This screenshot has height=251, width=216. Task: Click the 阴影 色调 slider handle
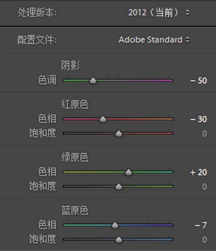point(93,81)
